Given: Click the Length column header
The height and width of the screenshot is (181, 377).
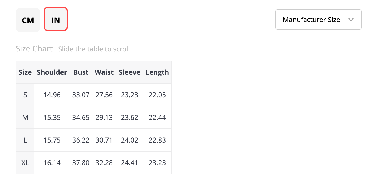Looking at the screenshot, I should (157, 72).
